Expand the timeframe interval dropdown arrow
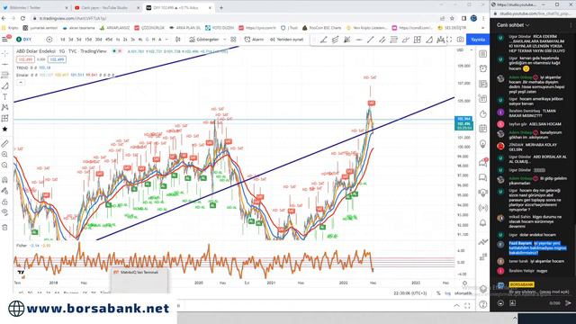 point(166,40)
